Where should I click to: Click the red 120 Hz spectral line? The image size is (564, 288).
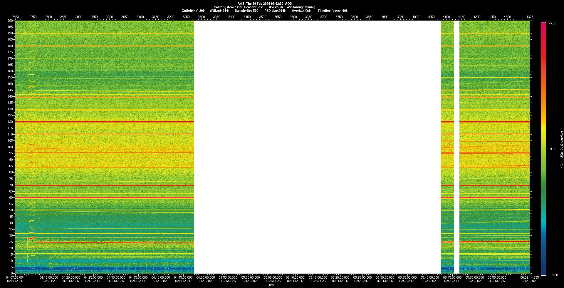click(105, 121)
